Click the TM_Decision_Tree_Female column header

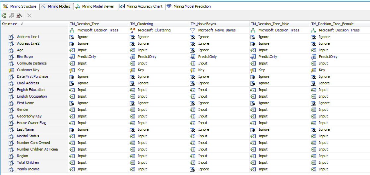pyautogui.click(x=340, y=24)
